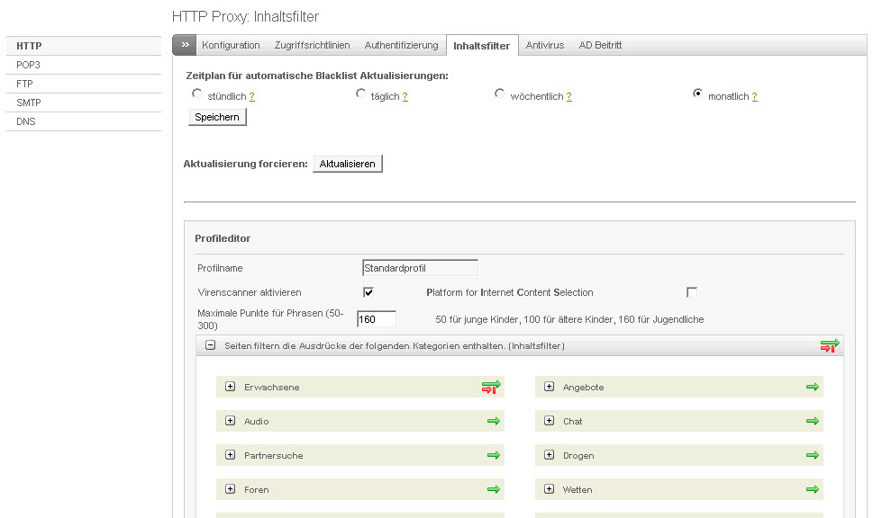873x518 pixels.
Task: Click the green arrow icon for Audio
Action: (493, 421)
